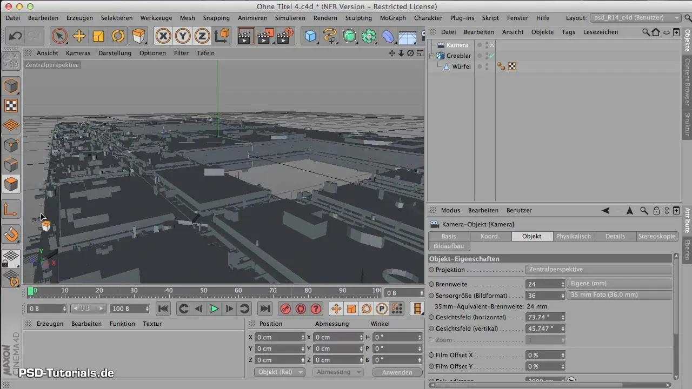
Task: Toggle locked workplane icon
Action: pyautogui.click(x=11, y=258)
